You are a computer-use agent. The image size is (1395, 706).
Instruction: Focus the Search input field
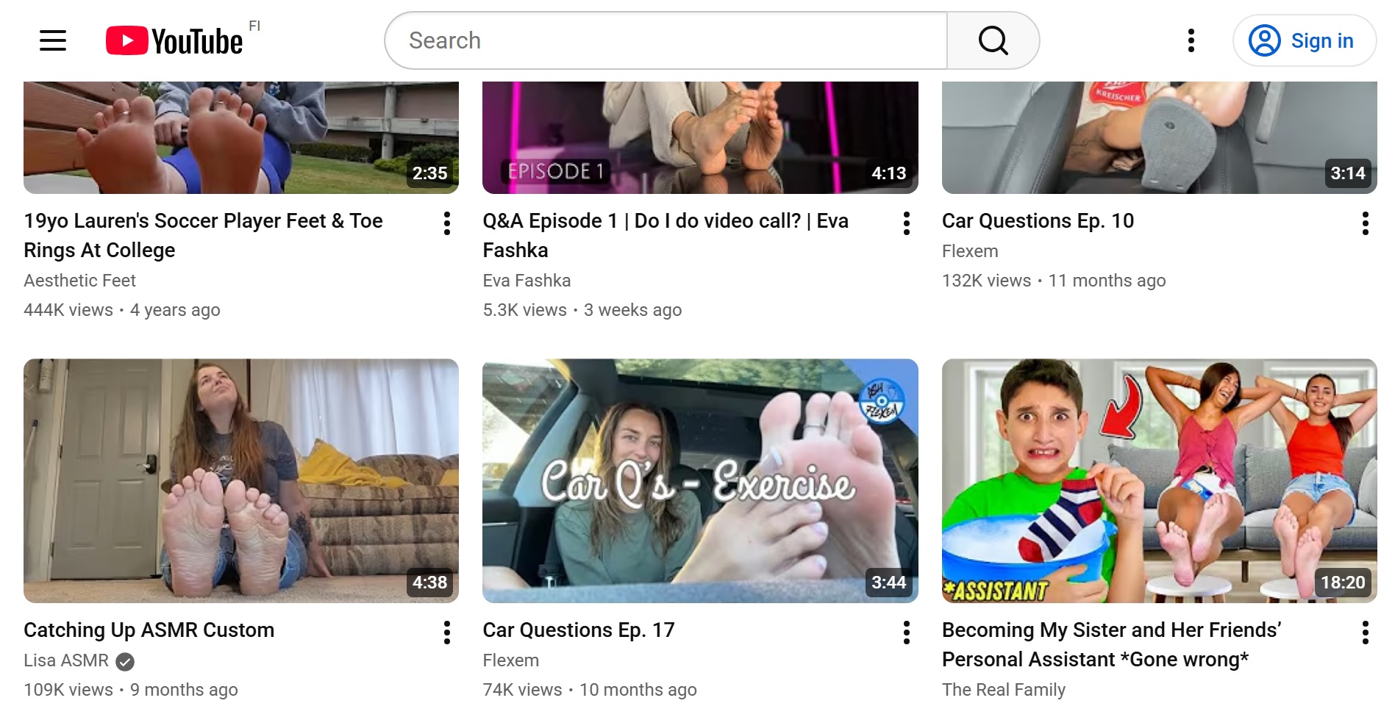point(666,40)
